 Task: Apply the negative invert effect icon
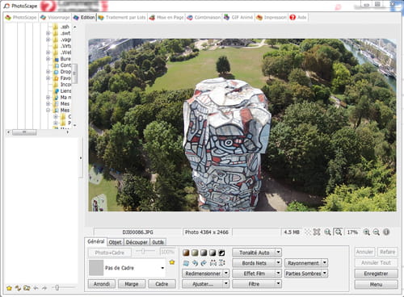click(221, 253)
